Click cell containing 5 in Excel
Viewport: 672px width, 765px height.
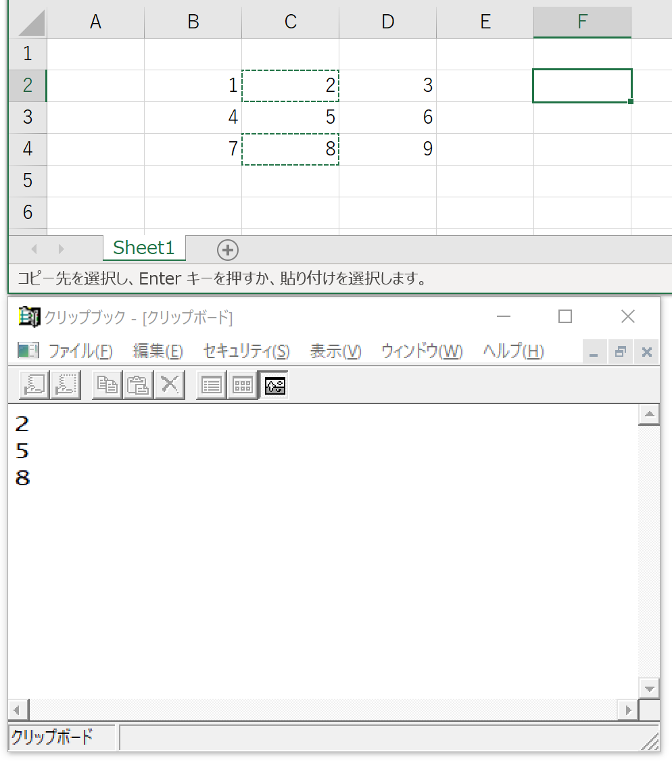coord(291,117)
